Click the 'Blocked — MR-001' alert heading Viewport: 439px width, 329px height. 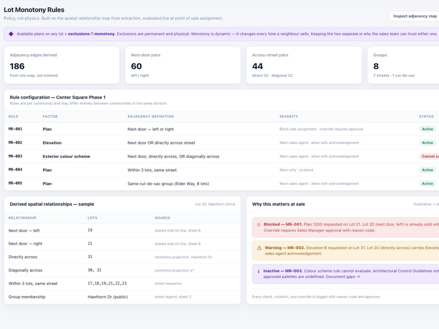click(283, 225)
